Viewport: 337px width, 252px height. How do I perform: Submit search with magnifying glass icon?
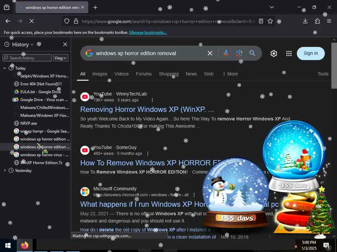(x=252, y=53)
